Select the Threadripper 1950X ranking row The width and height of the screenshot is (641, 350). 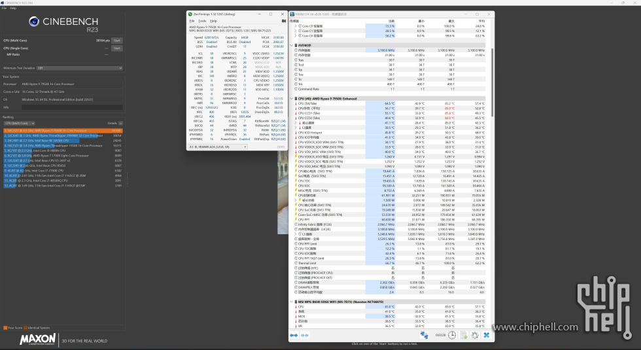(x=63, y=145)
